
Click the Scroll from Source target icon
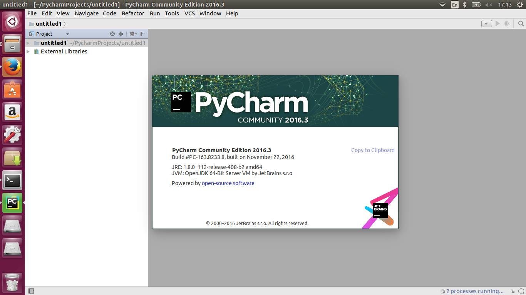(112, 34)
